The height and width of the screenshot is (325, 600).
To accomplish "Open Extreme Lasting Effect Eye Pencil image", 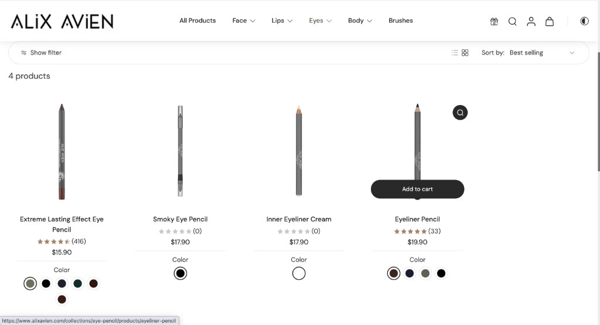I will (x=62, y=152).
